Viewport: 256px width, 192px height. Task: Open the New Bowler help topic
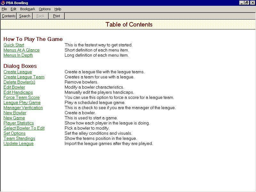point(15,113)
